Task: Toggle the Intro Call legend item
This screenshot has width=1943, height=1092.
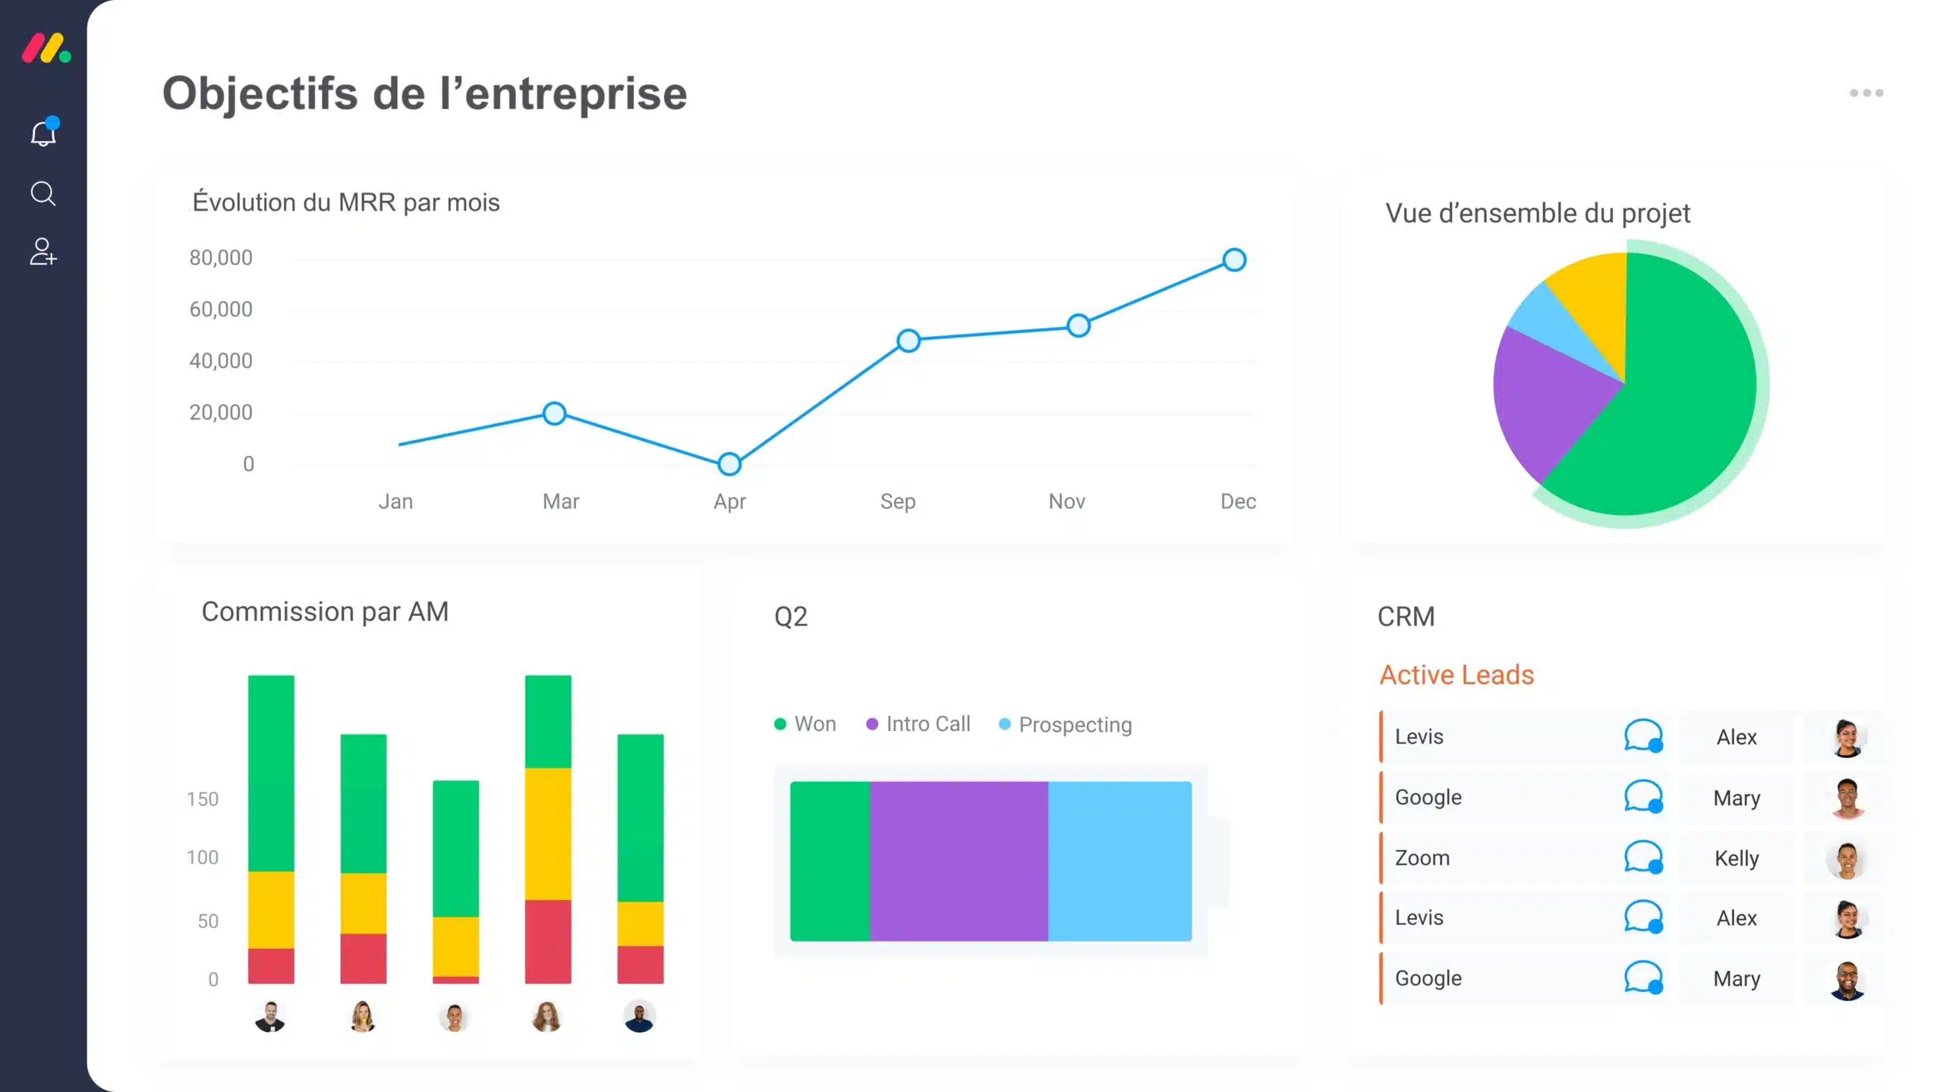Action: pos(918,724)
